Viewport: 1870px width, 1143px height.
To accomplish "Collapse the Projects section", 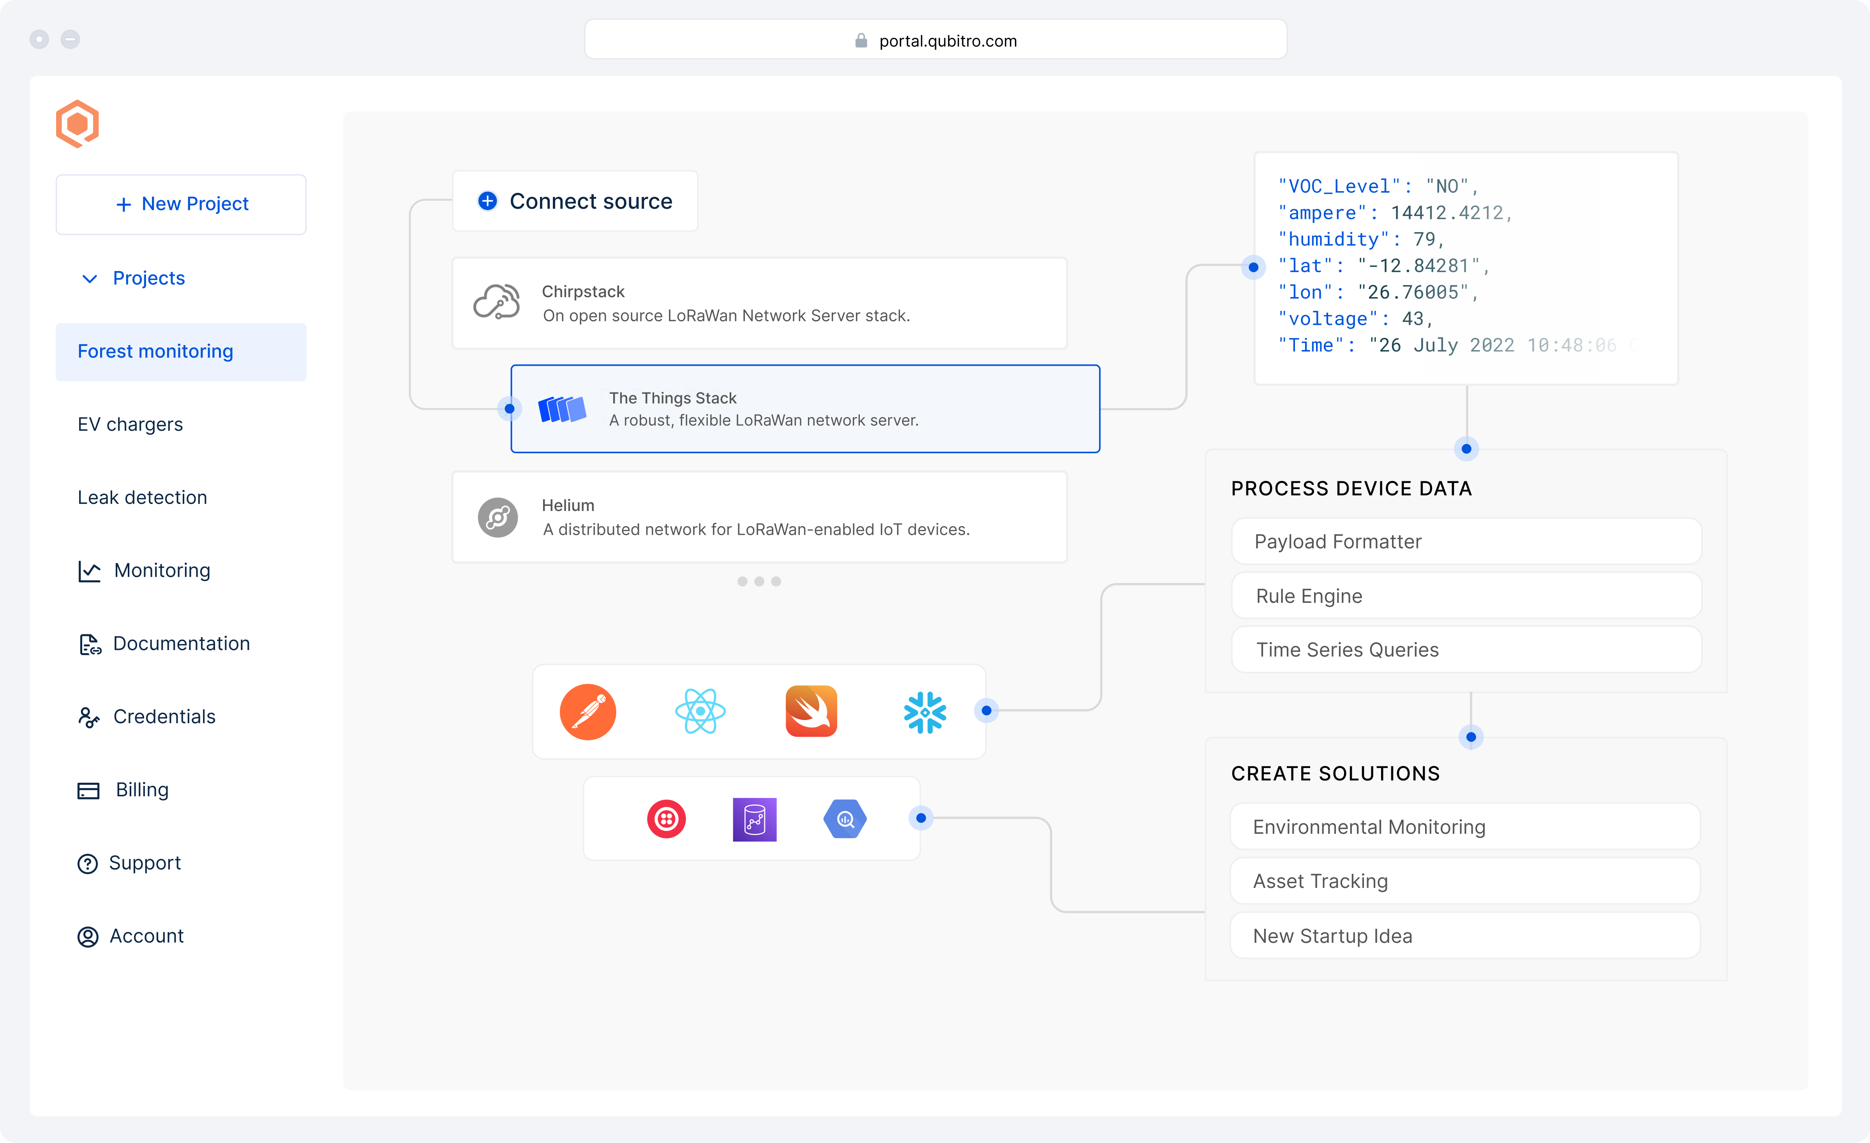I will [90, 278].
